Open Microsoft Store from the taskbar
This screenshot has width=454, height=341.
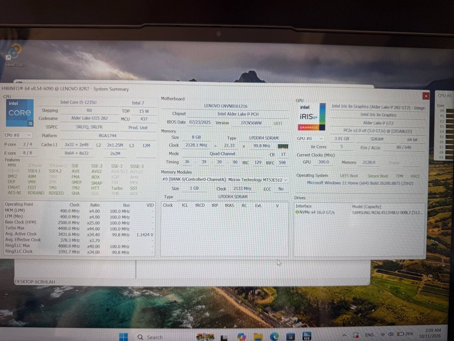[x=290, y=336]
